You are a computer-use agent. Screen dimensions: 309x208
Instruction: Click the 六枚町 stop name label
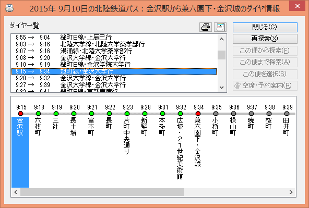38,127
